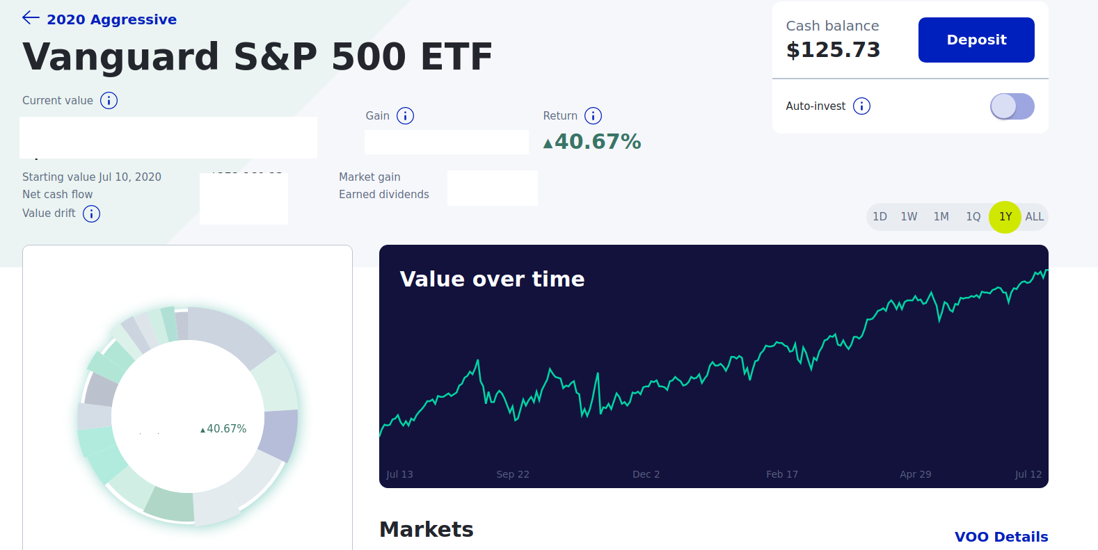Viewport: 1098px width, 550px height.
Task: Open the VOO Details link
Action: 1001,537
